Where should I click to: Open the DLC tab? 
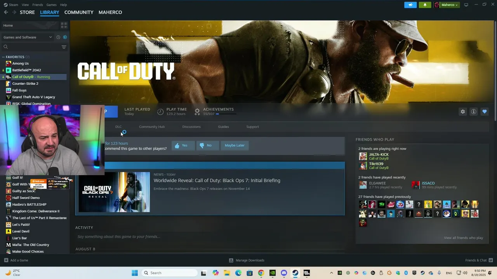pos(118,127)
